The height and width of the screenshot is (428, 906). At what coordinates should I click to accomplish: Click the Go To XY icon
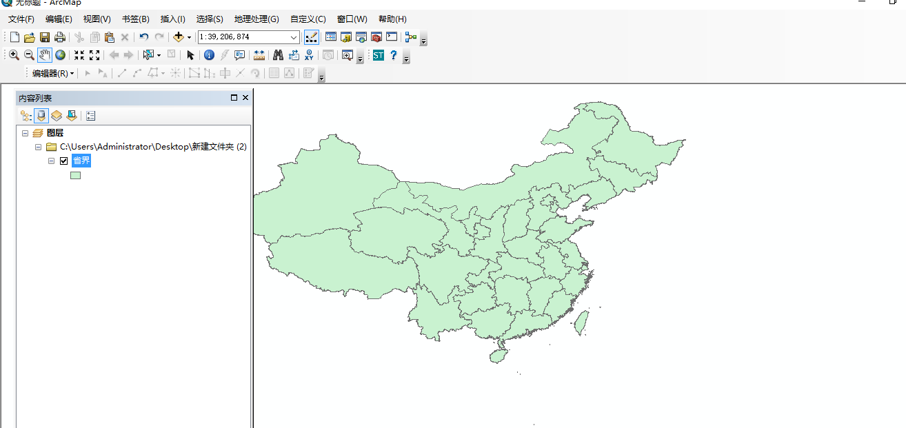[x=309, y=55]
